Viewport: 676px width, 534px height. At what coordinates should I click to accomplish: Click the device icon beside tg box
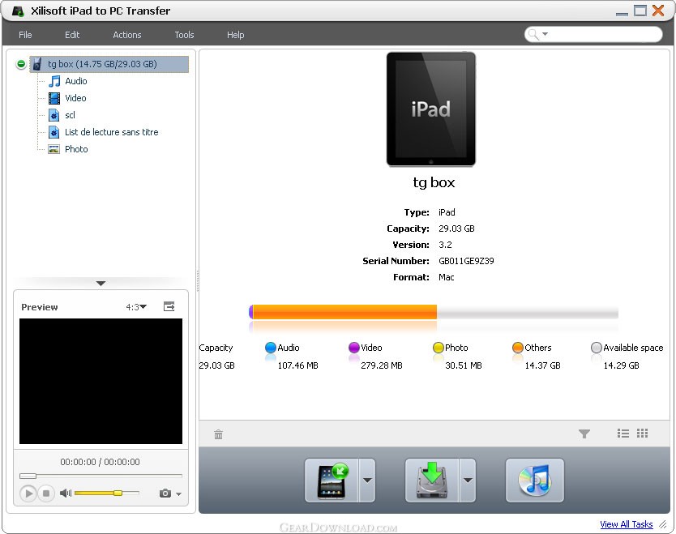pyautogui.click(x=37, y=64)
